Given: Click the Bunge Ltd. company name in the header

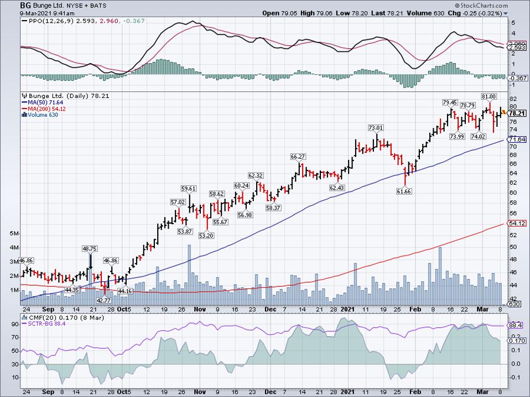Looking at the screenshot, I should point(48,6).
